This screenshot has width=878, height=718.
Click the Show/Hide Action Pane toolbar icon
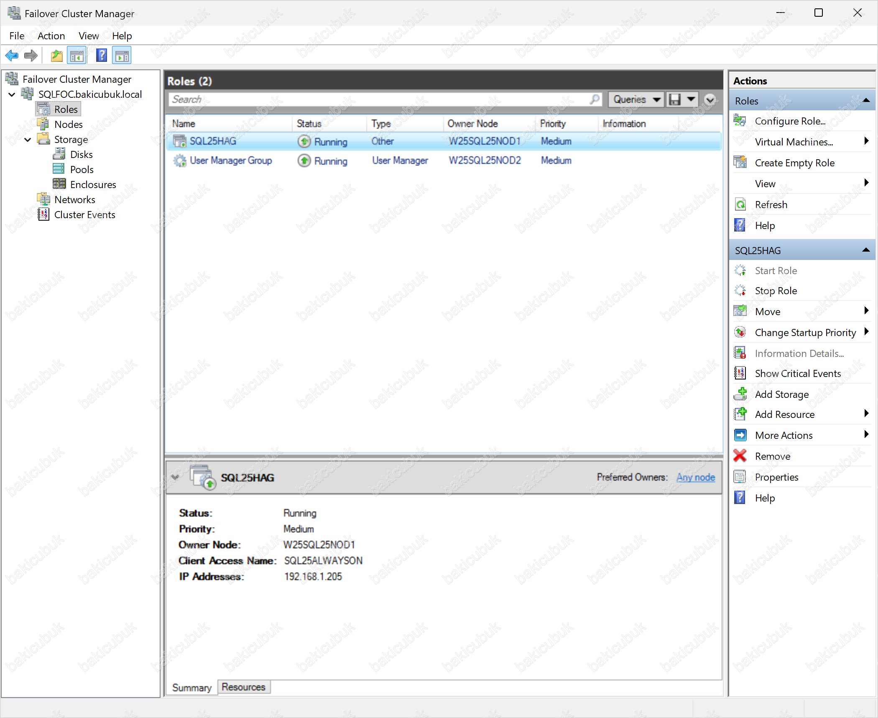pyautogui.click(x=122, y=55)
